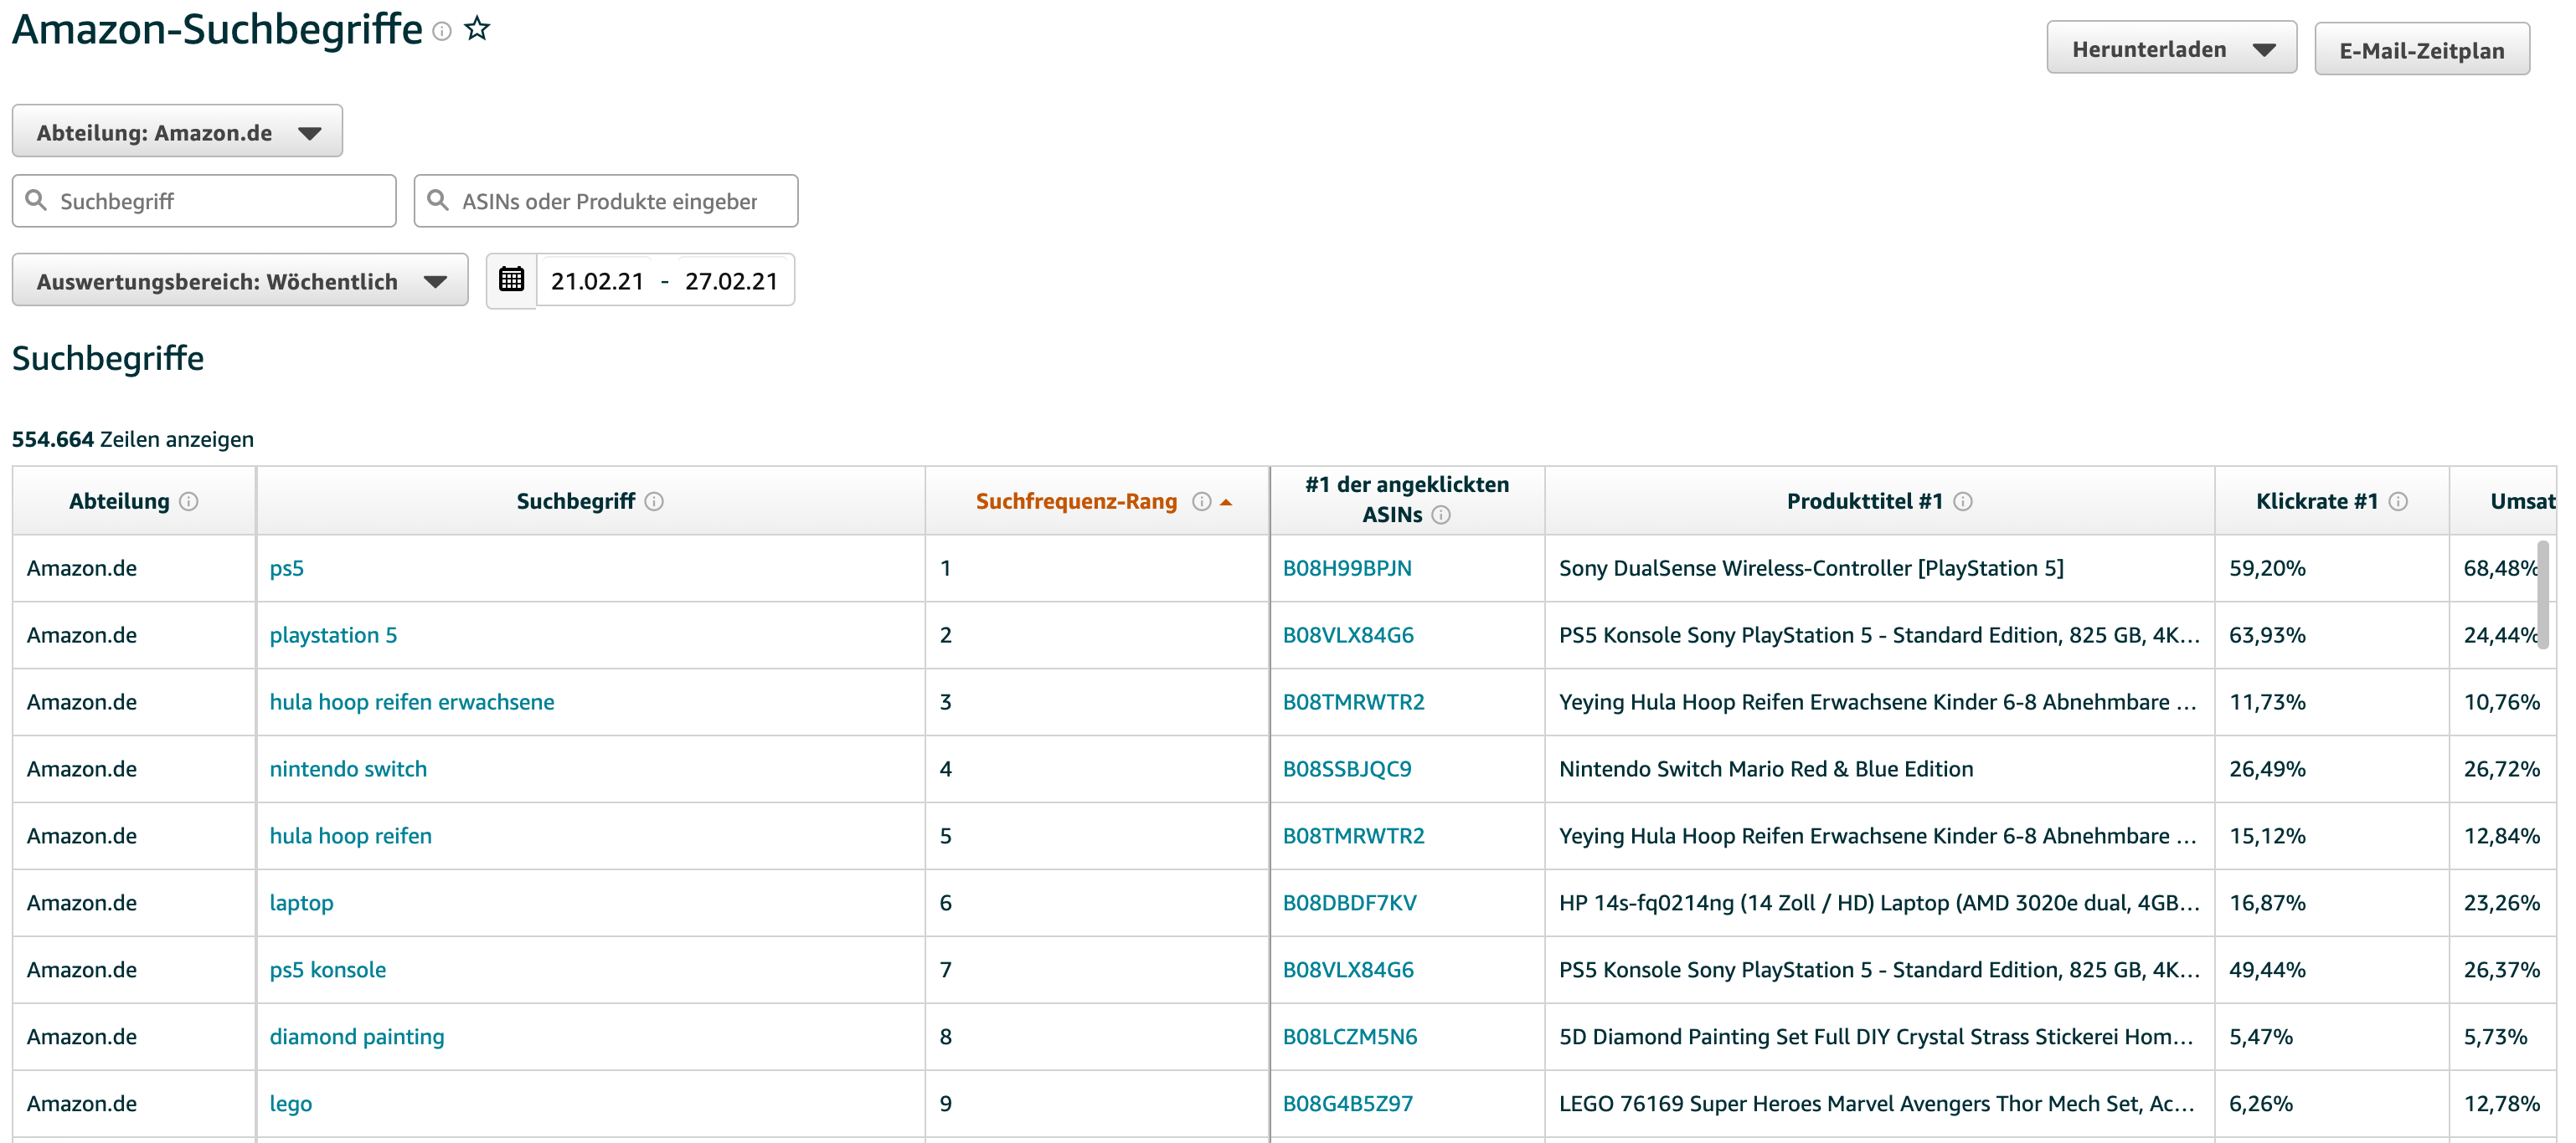The width and height of the screenshot is (2576, 1143).
Task: Open the calendar date picker icon
Action: pyautogui.click(x=511, y=279)
